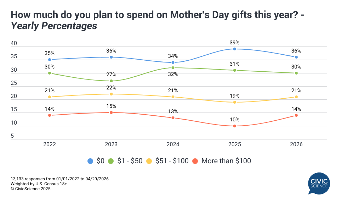Click the 2023 yellow data point at 22%
Screen dimensions: 342x203
pyautogui.click(x=111, y=94)
